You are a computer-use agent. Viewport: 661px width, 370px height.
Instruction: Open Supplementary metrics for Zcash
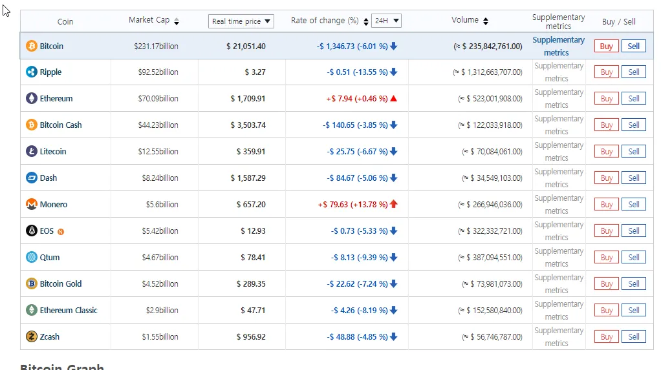(x=559, y=337)
